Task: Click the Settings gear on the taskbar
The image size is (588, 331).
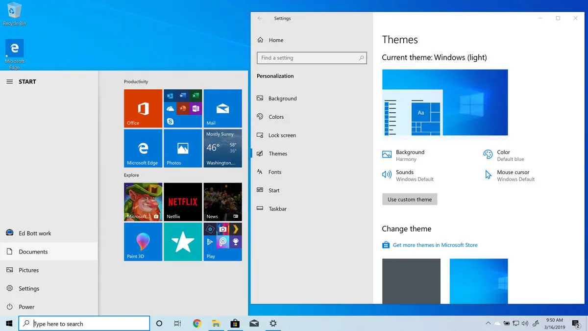Action: pos(273,323)
